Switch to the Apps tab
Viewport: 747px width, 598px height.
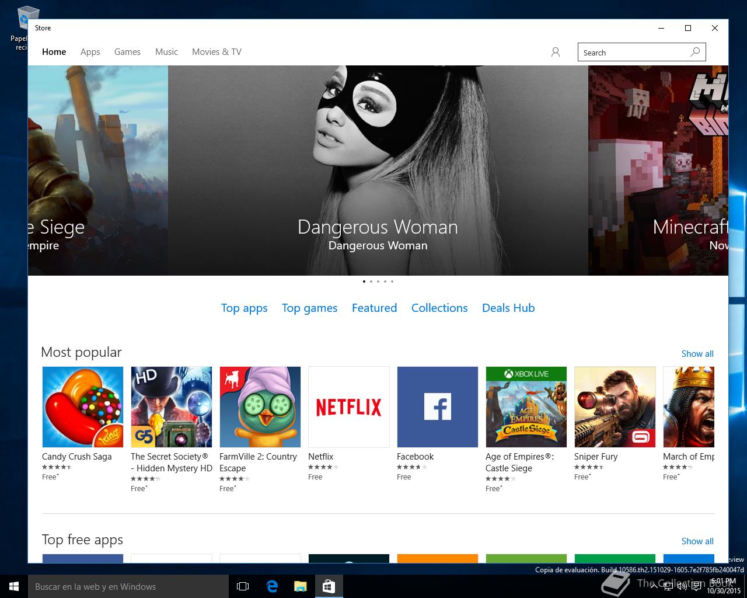[x=90, y=52]
